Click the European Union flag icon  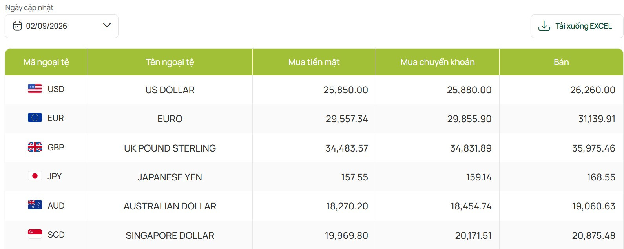click(x=35, y=118)
